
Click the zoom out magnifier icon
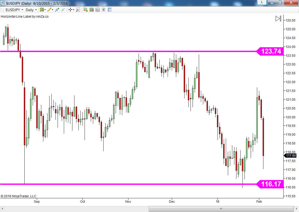pos(63,10)
